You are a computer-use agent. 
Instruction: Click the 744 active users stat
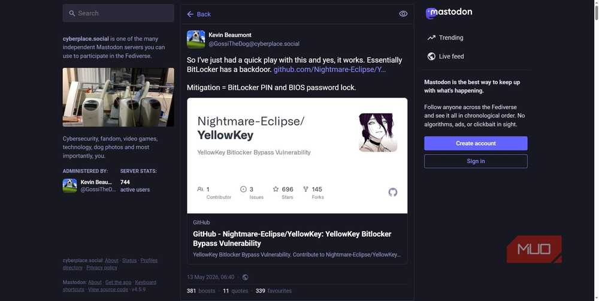(135, 186)
